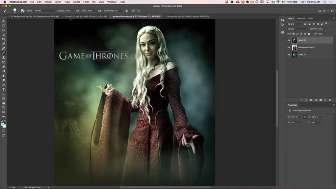Switch to fire guitar.psd document tab

point(189,16)
